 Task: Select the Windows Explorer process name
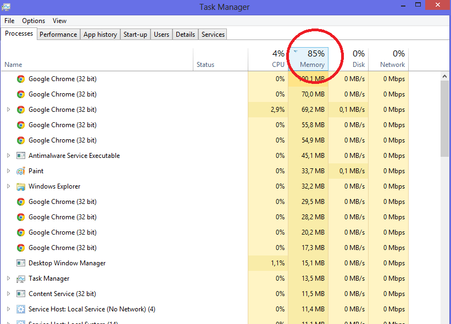coord(54,186)
